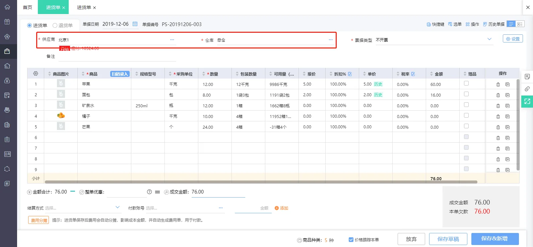
Task: Expand the 票据类型 dropdown
Action: [x=489, y=39]
